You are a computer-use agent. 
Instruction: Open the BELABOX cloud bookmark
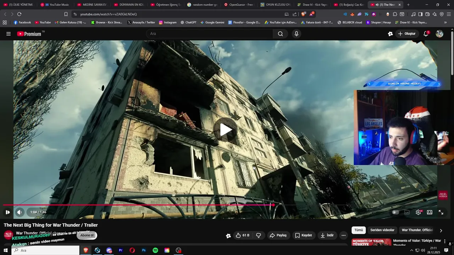(350, 22)
